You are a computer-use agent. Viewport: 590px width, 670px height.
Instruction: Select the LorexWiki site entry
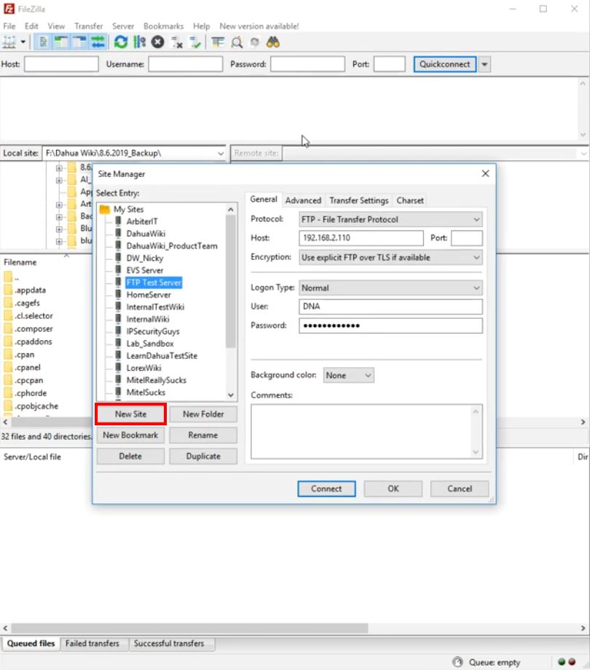pos(143,368)
